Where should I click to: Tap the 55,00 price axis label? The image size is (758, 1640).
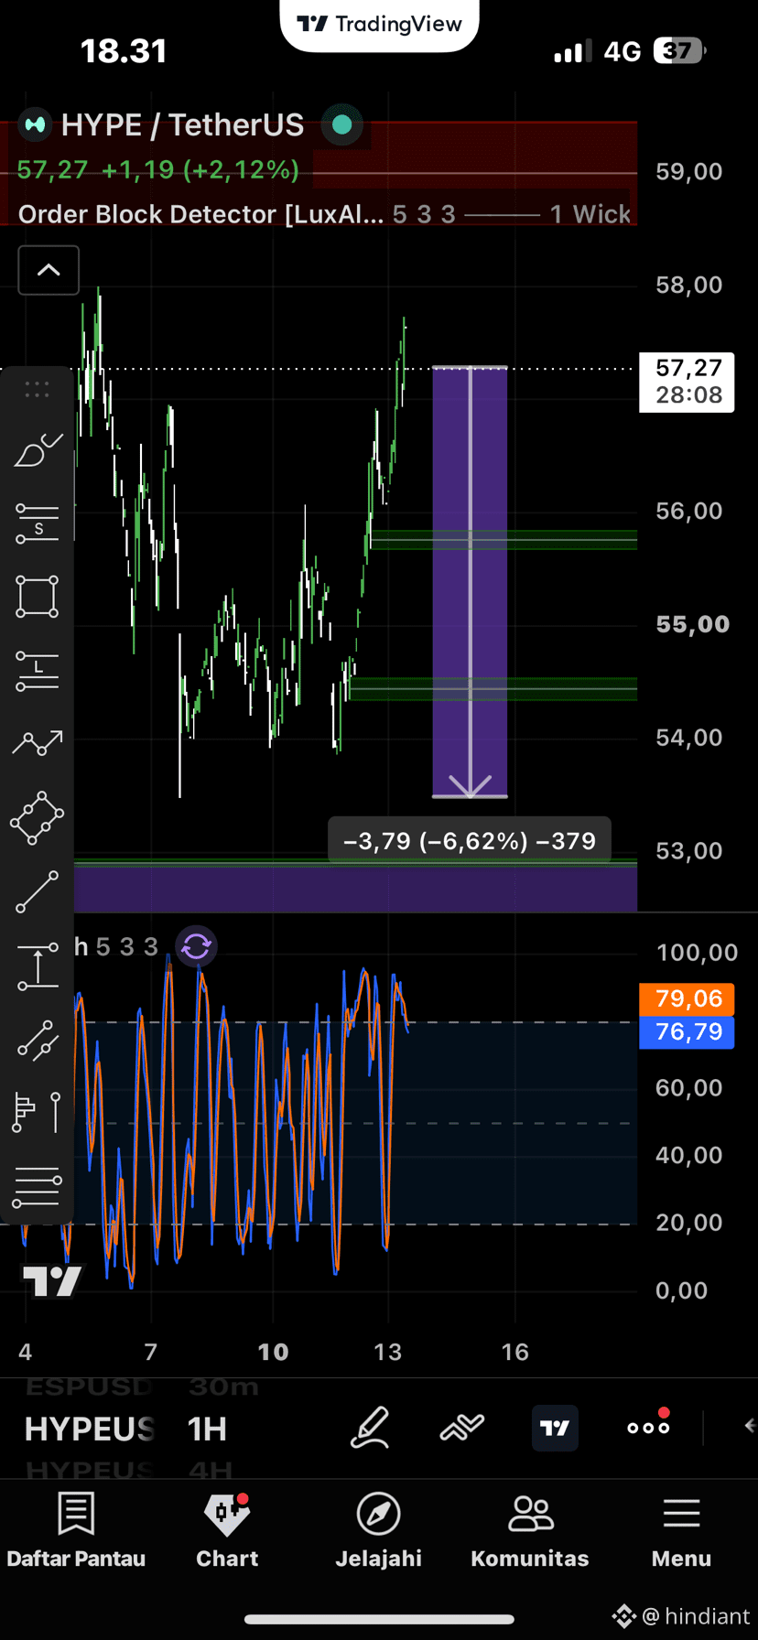[x=693, y=625]
